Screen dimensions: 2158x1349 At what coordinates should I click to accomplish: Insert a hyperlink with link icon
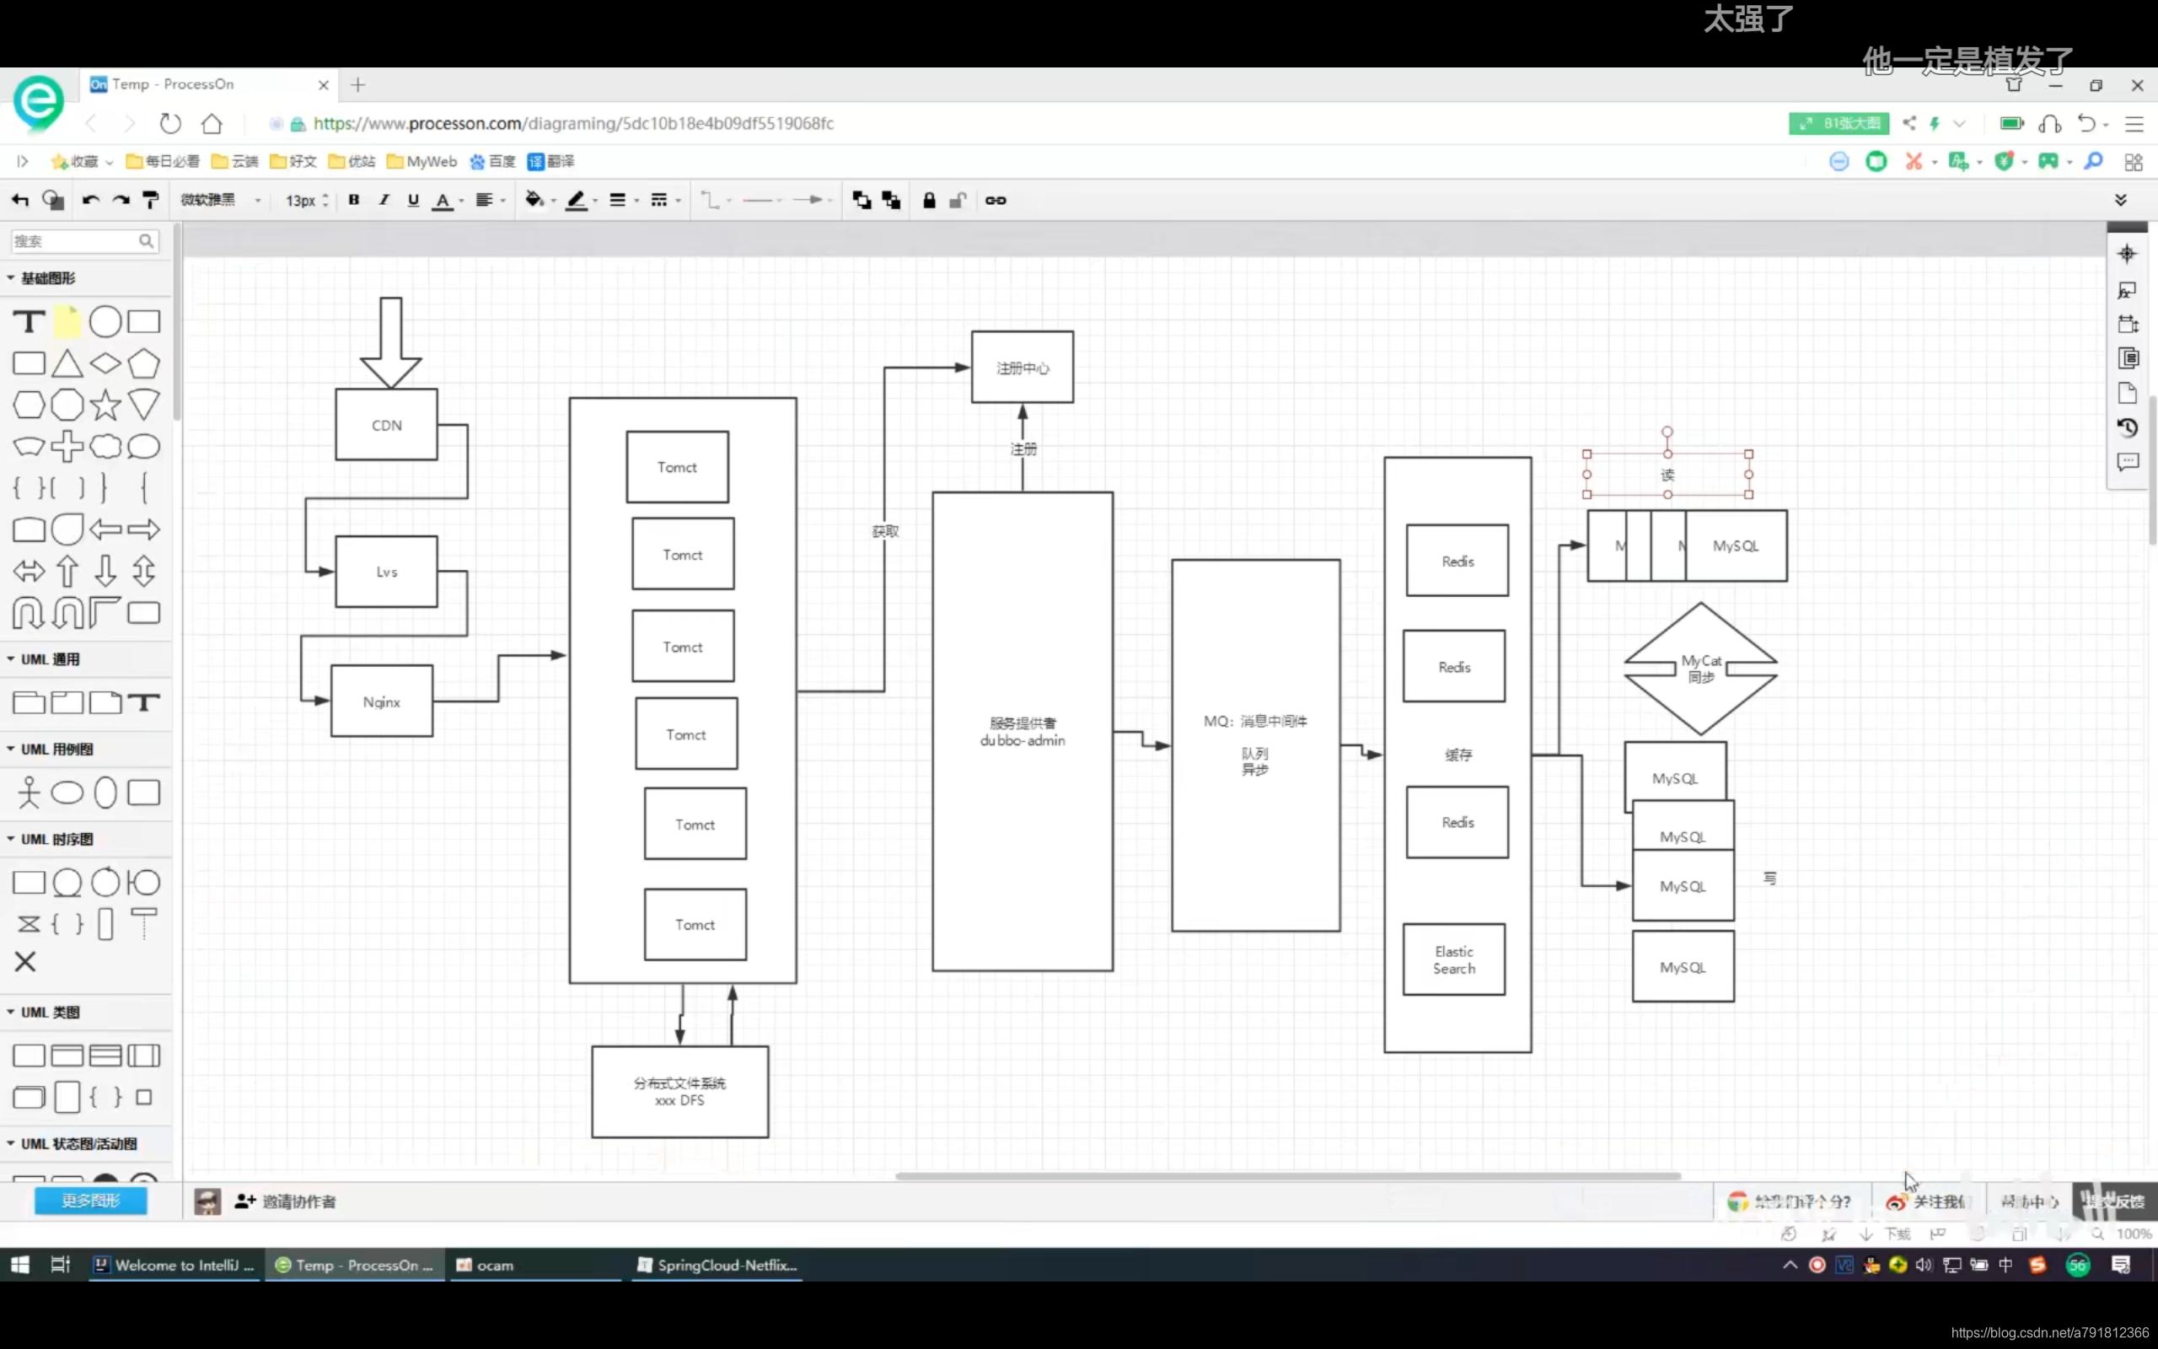[x=996, y=200]
